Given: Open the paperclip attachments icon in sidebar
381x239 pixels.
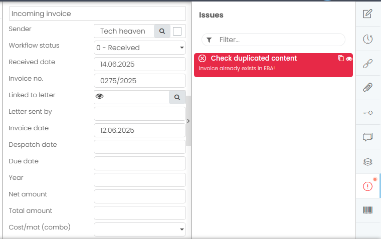Looking at the screenshot, I should (367, 88).
